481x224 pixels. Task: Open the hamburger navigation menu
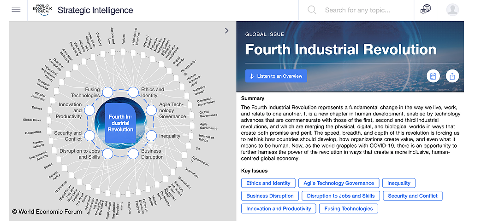16,9
